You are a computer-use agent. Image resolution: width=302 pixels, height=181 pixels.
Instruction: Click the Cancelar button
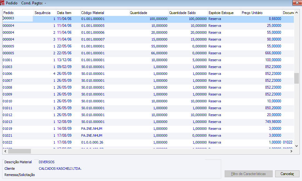[x=287, y=174]
